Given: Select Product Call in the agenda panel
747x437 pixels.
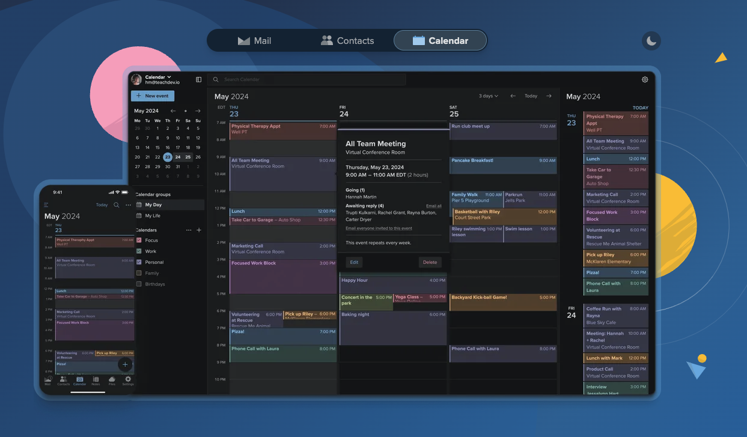Looking at the screenshot, I should pos(616,372).
